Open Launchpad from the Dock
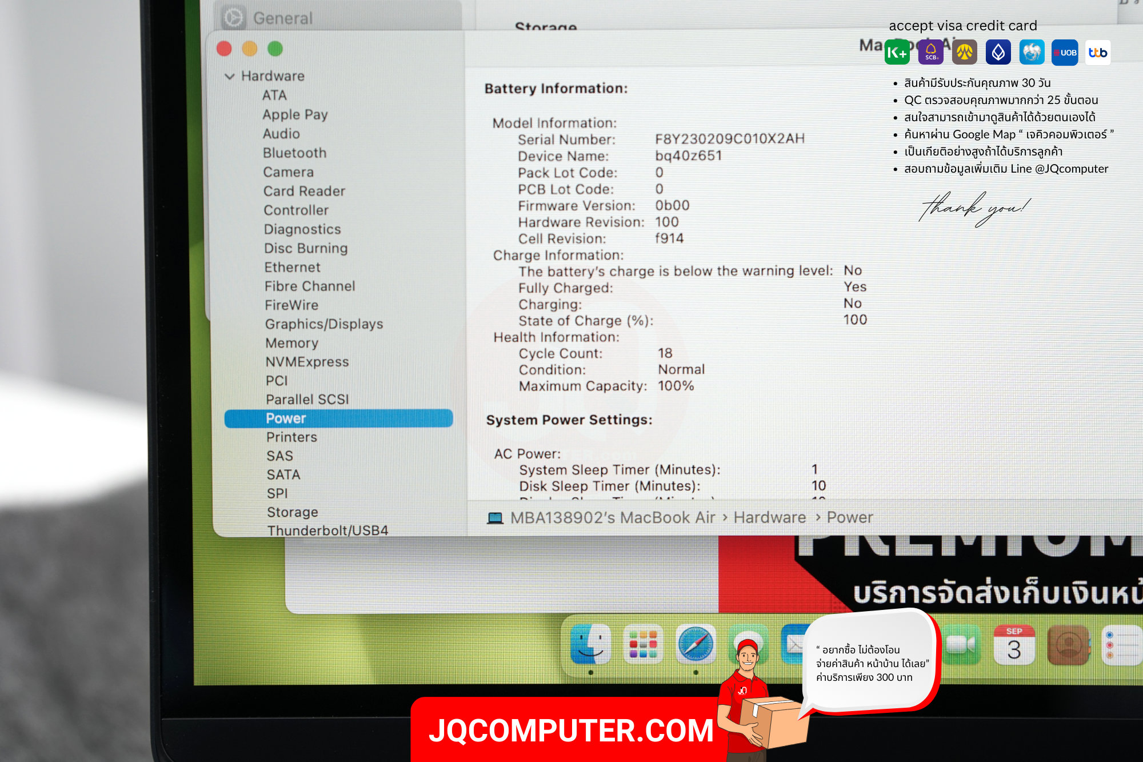Image resolution: width=1143 pixels, height=762 pixels. 643,645
